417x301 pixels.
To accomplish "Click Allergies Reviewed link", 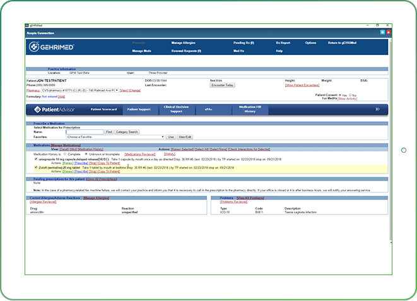I will pos(43,202).
